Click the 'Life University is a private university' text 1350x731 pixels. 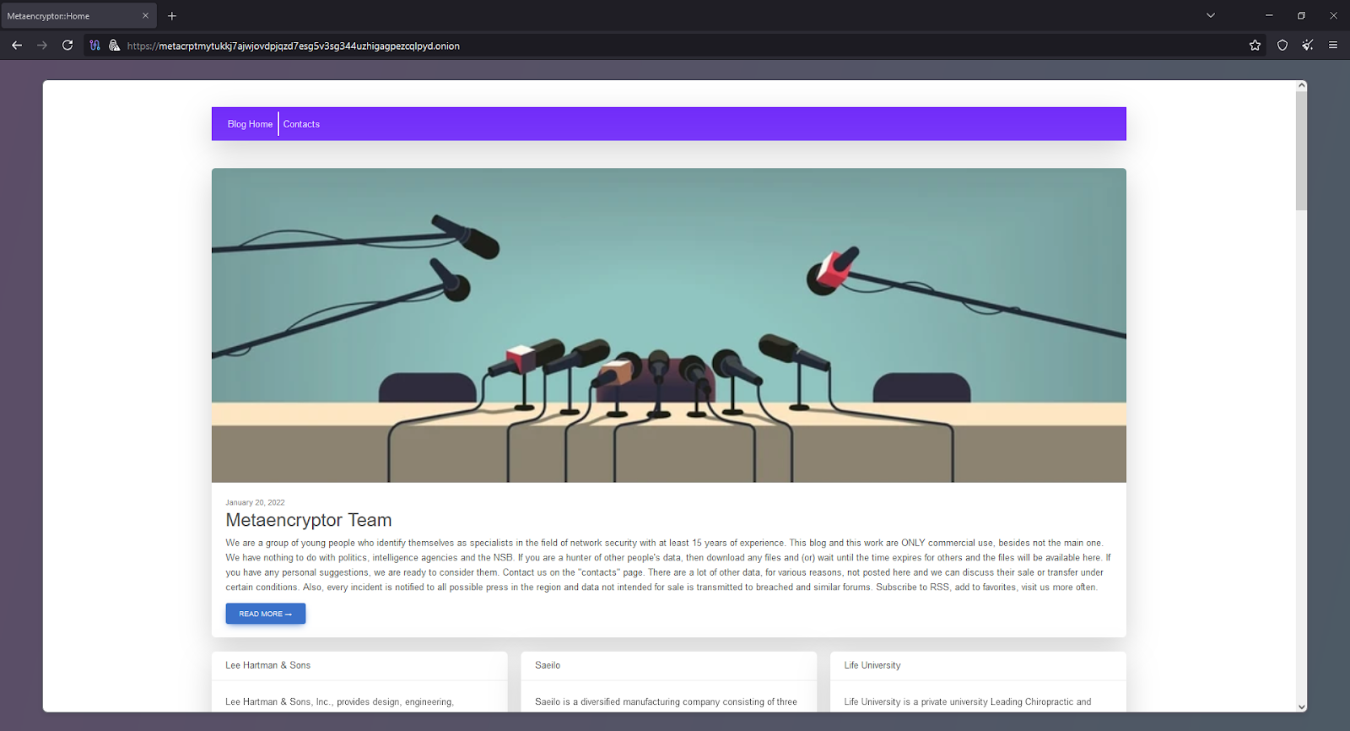click(968, 701)
